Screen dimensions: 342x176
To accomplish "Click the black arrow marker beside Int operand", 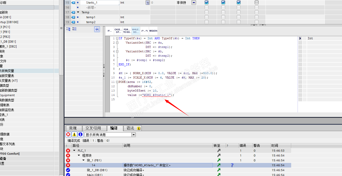I will (x=300, y=38).
